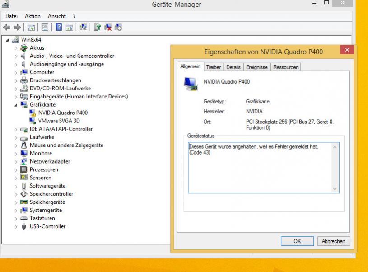
Task: Open the Aktion menu
Action: coord(33,16)
